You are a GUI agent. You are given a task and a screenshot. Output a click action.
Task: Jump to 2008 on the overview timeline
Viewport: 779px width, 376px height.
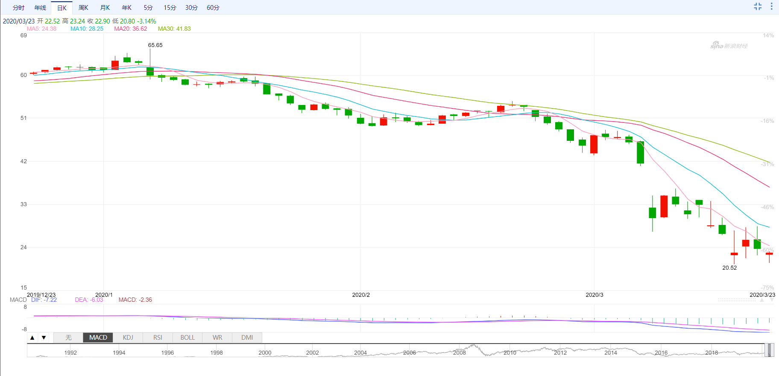(459, 353)
